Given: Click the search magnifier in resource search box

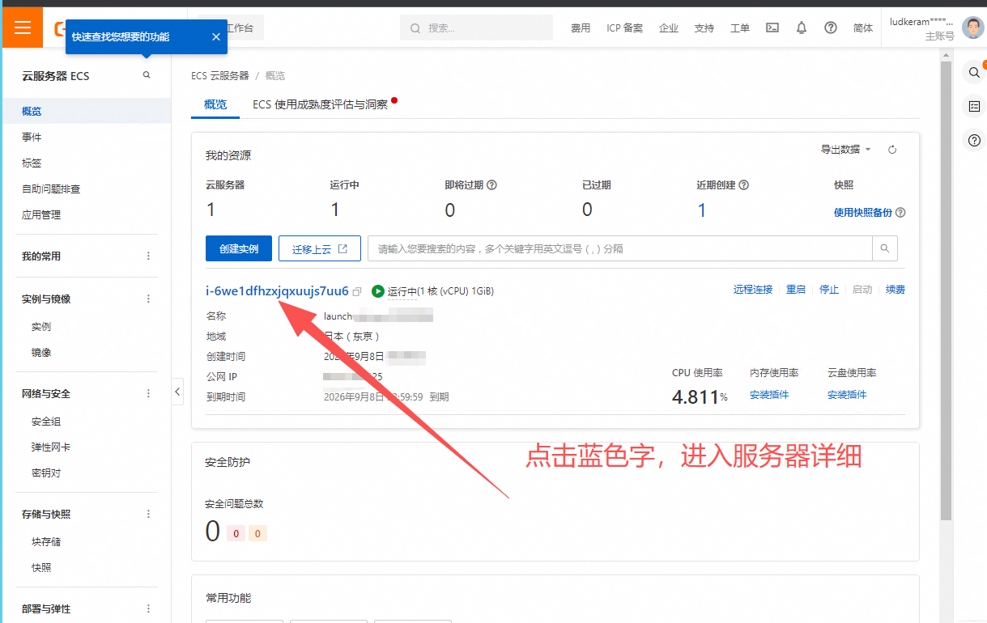Looking at the screenshot, I should click(884, 248).
